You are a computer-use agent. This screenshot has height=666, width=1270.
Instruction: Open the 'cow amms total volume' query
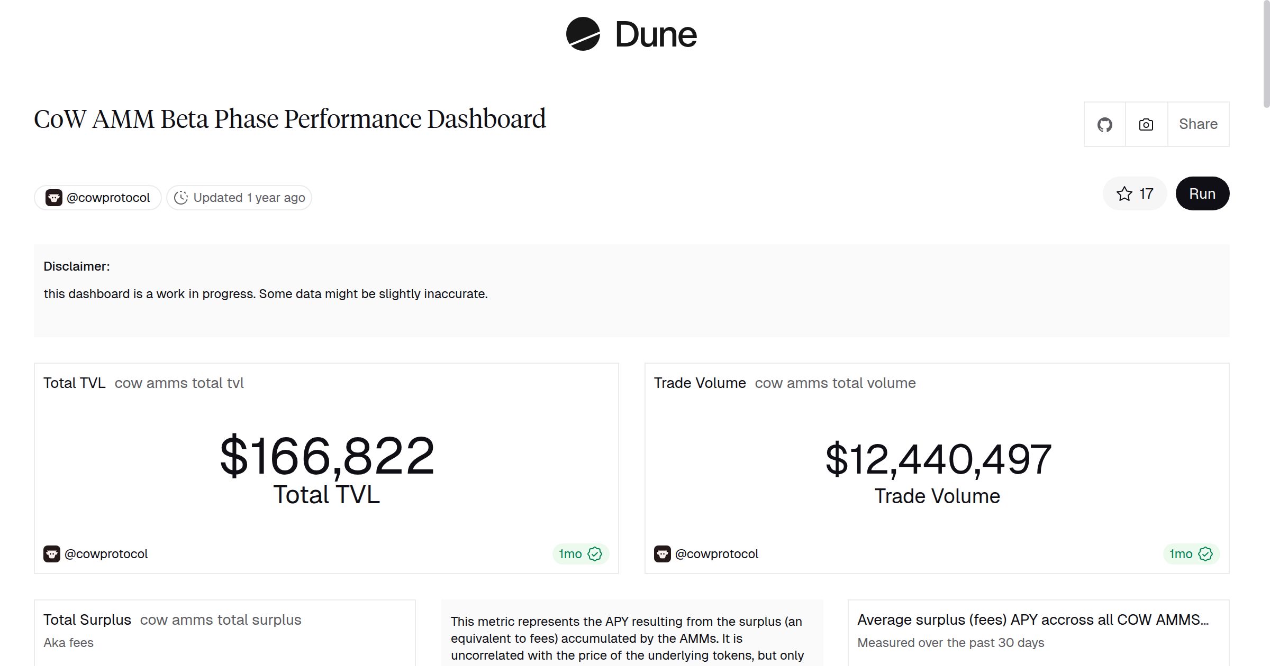click(836, 383)
